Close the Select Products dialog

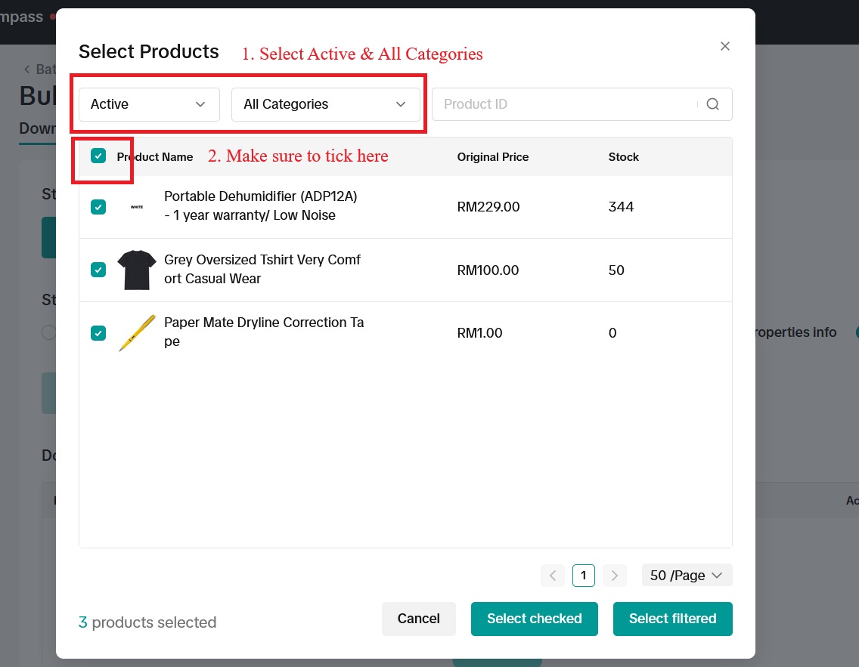(x=724, y=46)
